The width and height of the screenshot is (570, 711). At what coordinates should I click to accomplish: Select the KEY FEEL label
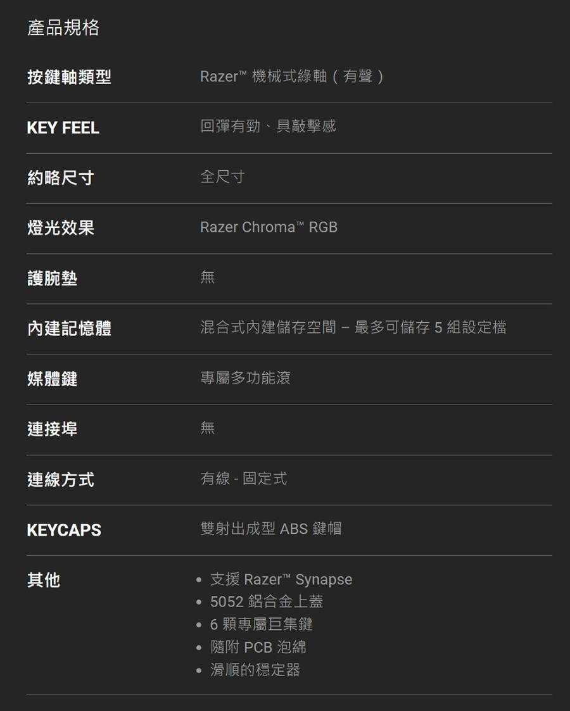63,128
